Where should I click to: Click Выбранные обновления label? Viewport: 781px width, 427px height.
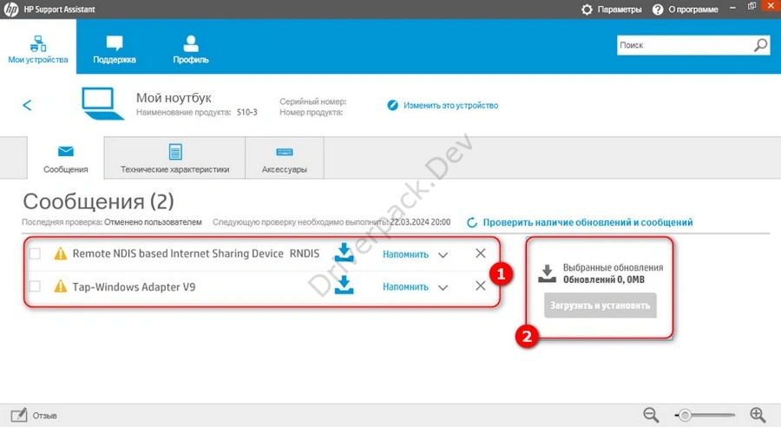tap(614, 267)
